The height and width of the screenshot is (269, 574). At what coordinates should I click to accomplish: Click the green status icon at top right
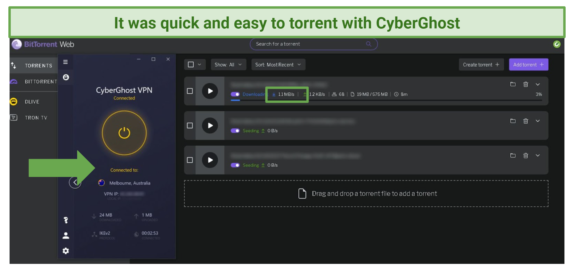(557, 44)
